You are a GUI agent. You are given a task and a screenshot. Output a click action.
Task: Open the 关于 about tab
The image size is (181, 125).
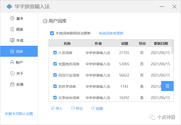[x=19, y=73]
